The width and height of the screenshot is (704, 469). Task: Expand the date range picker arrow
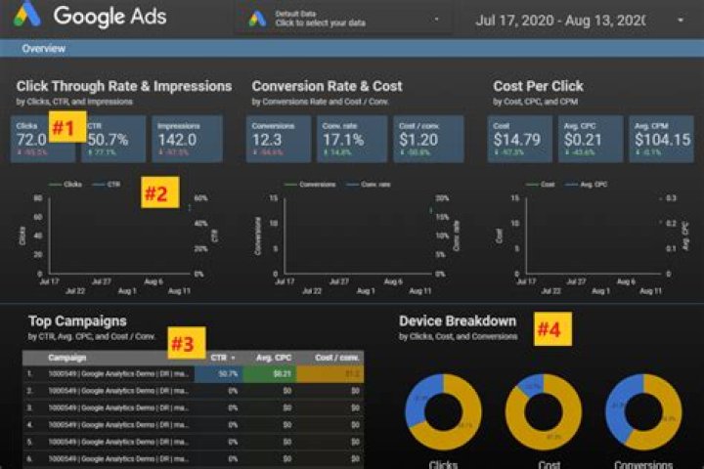coord(681,21)
